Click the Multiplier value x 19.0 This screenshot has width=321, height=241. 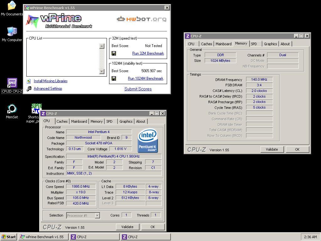(81, 192)
